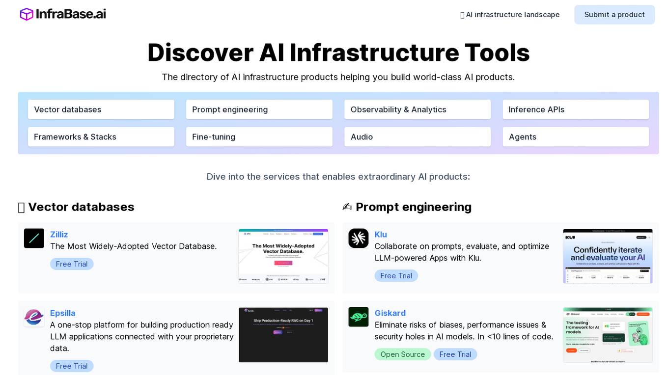Open the Giskard website preview thumbnail
This screenshot has height=375, width=668.
click(608, 335)
